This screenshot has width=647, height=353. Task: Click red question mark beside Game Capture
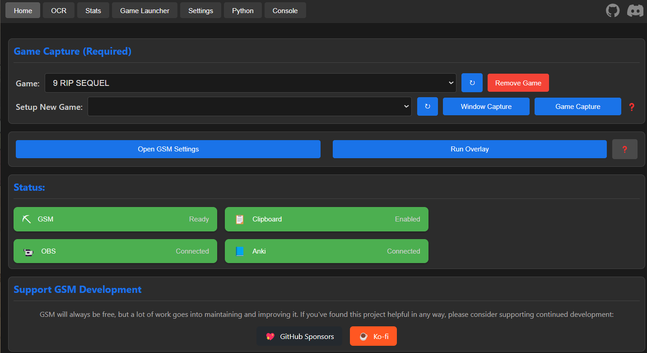coord(632,107)
